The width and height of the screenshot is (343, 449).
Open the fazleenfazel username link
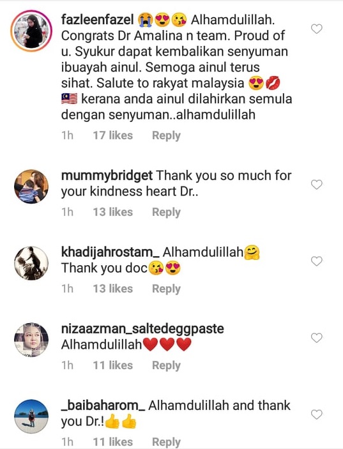(x=97, y=20)
